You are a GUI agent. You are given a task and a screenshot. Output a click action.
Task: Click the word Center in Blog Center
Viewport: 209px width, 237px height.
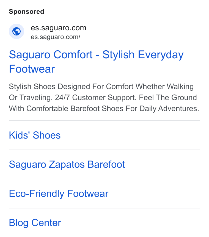pyautogui.click(x=46, y=223)
